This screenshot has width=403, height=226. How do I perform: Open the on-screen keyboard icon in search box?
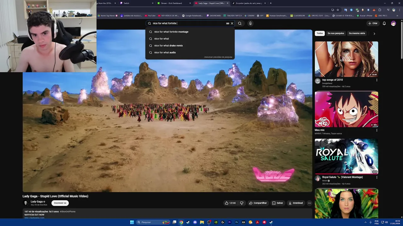click(x=228, y=23)
